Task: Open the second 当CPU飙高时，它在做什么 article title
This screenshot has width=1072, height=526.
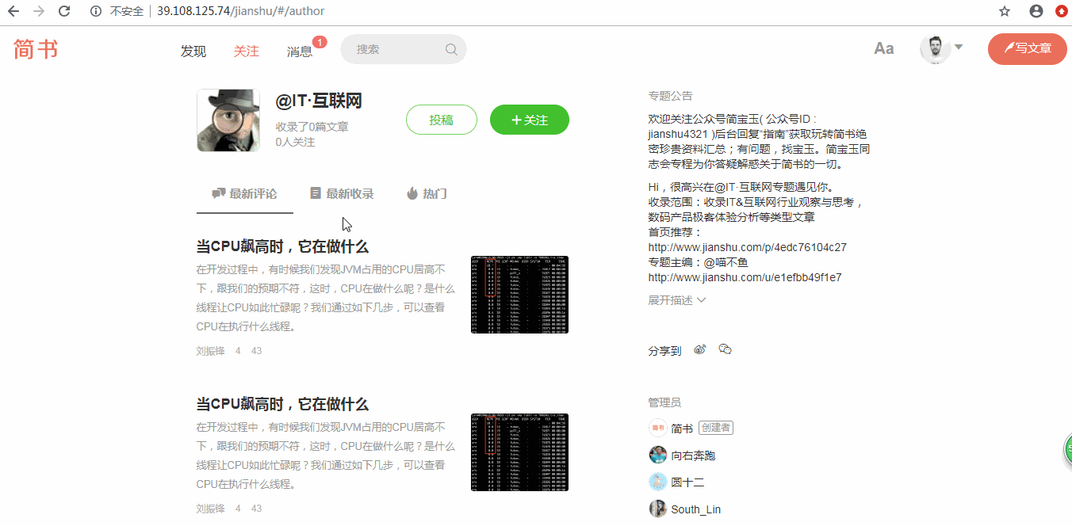Action: (x=282, y=404)
